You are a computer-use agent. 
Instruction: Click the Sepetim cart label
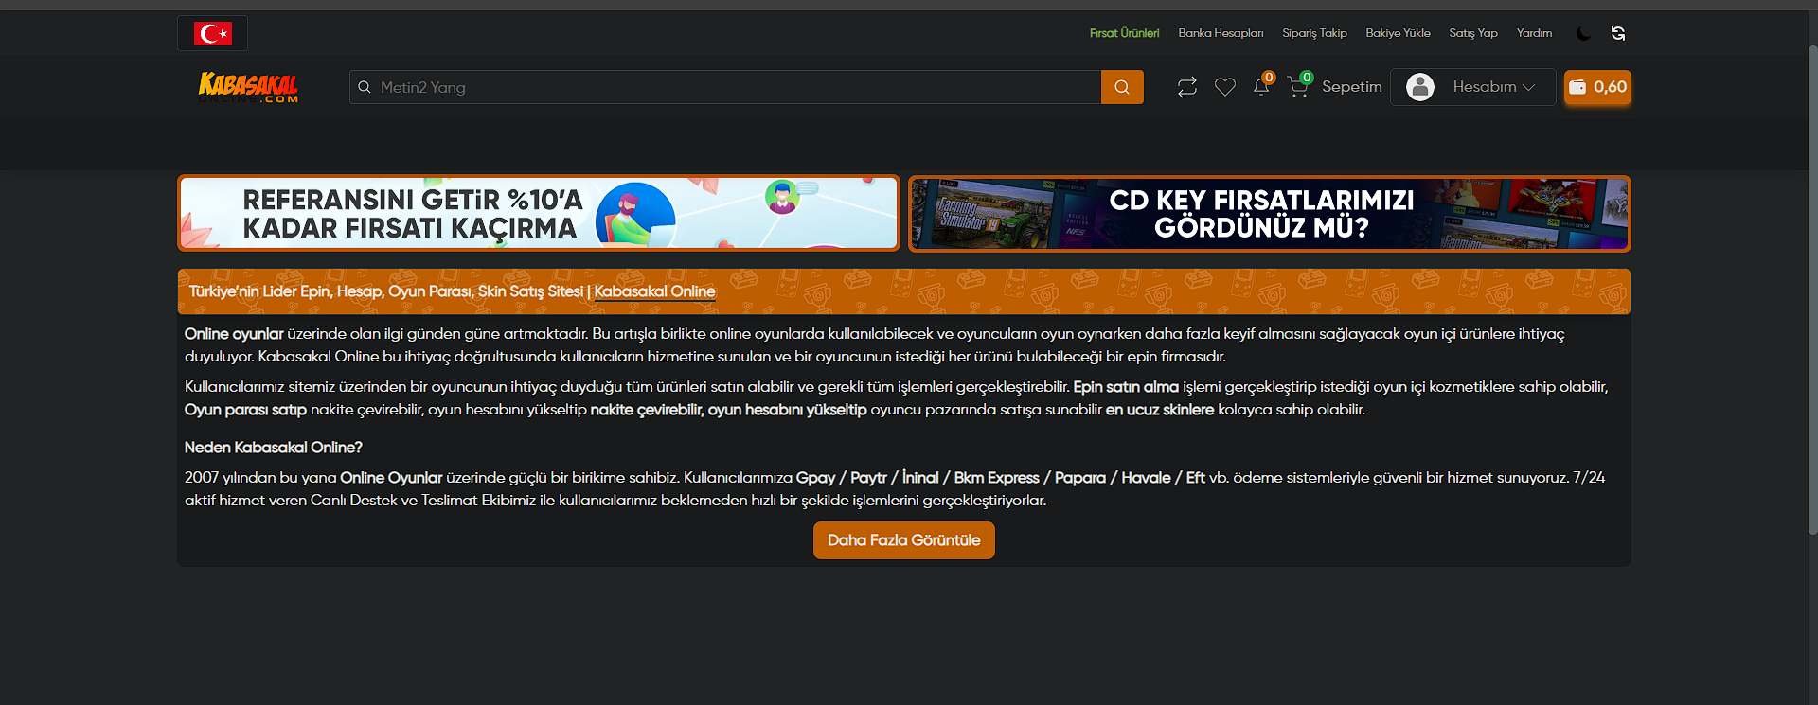click(x=1352, y=87)
